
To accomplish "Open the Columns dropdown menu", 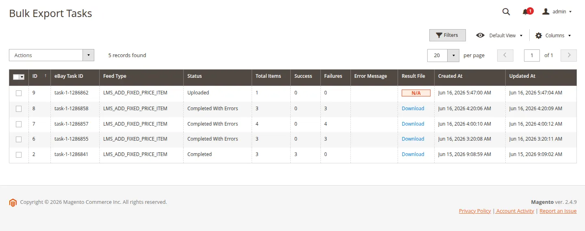I will 553,35.
